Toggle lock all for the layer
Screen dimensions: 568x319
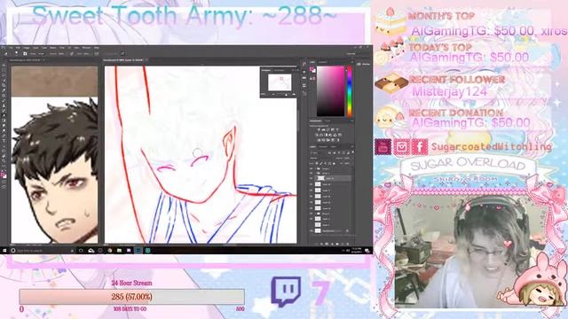334,163
